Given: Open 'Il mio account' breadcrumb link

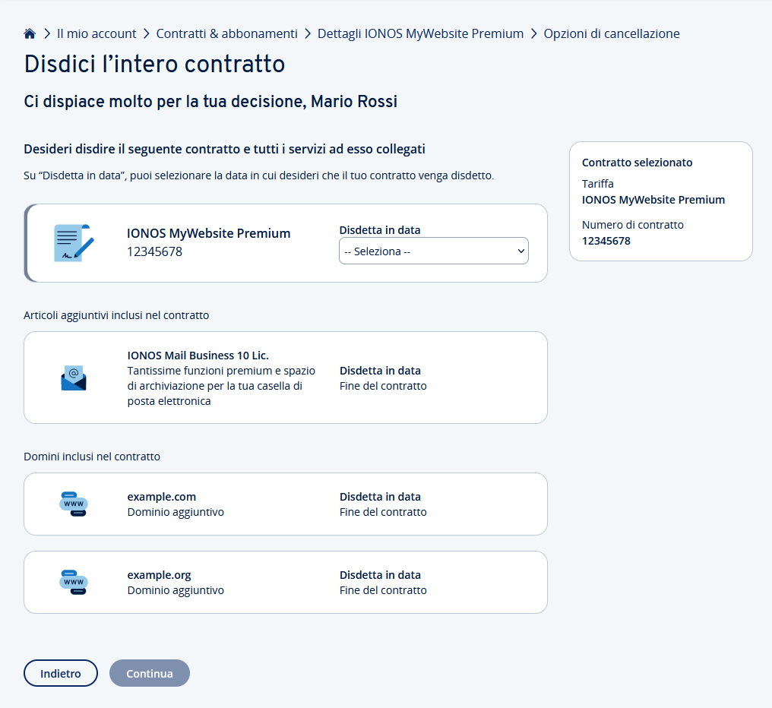Looking at the screenshot, I should coord(96,33).
